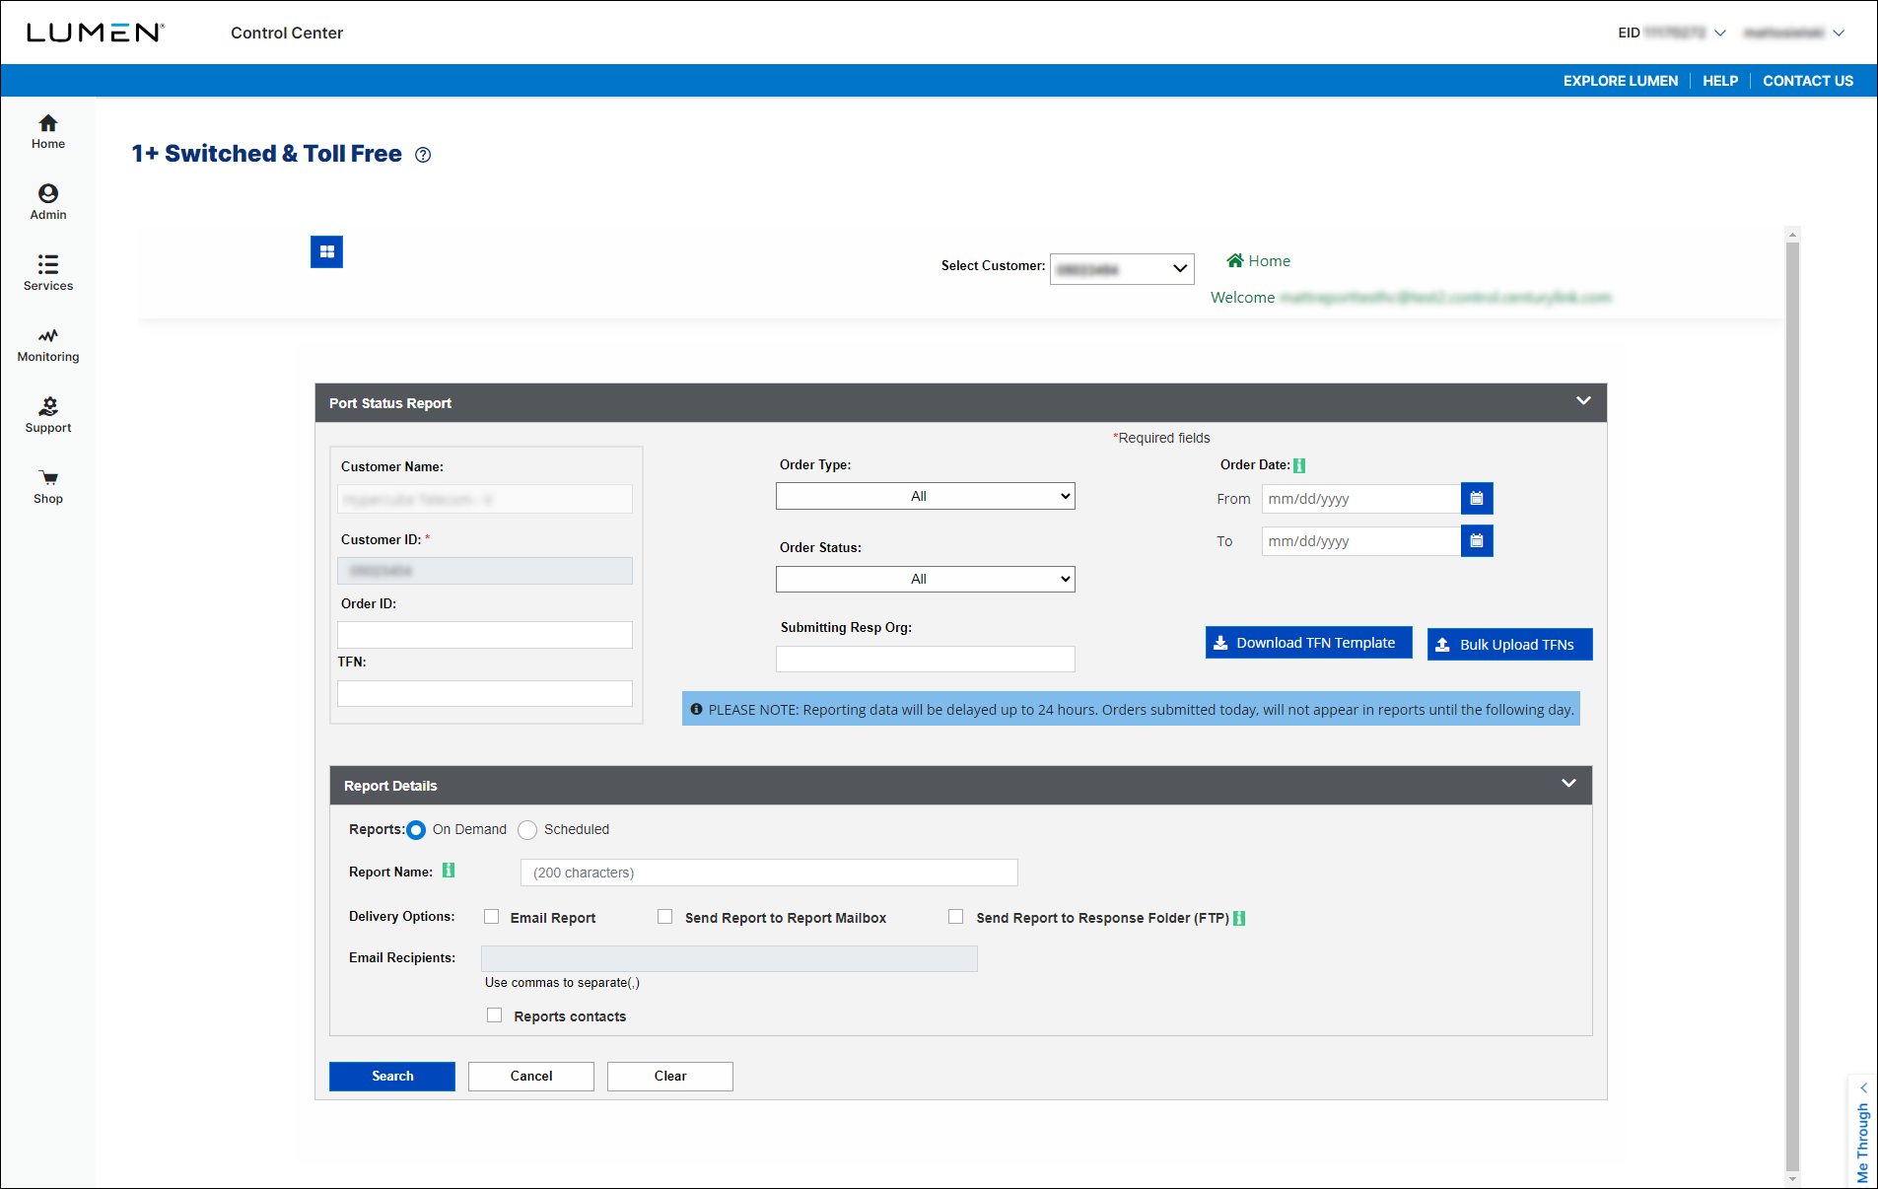
Task: Open the Order Status dropdown
Action: (926, 579)
